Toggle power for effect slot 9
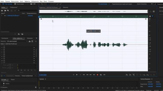The width and height of the screenshot is (163, 91). point(4,58)
